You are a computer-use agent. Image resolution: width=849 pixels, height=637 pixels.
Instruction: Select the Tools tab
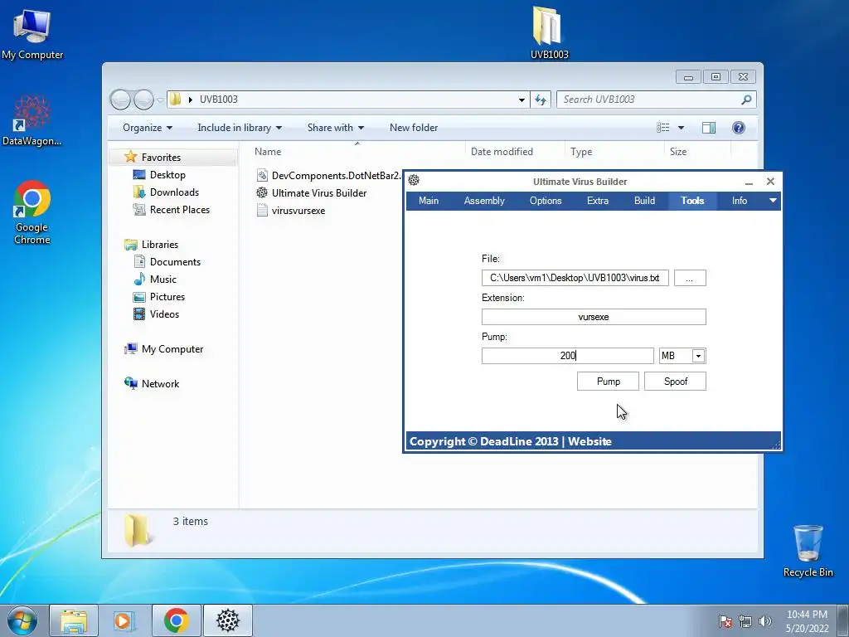[x=692, y=201]
